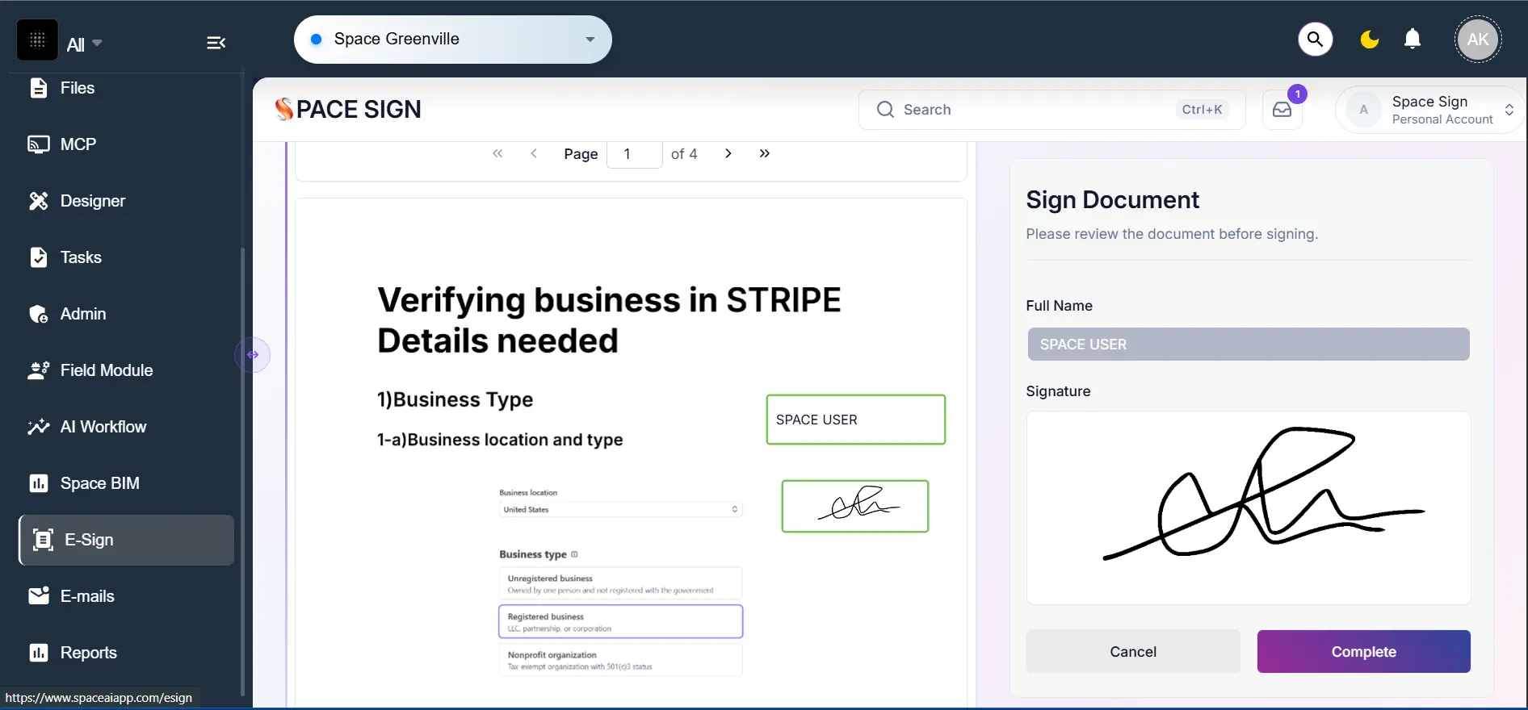Click the SPACE SIGN logo
The height and width of the screenshot is (710, 1528).
point(348,109)
